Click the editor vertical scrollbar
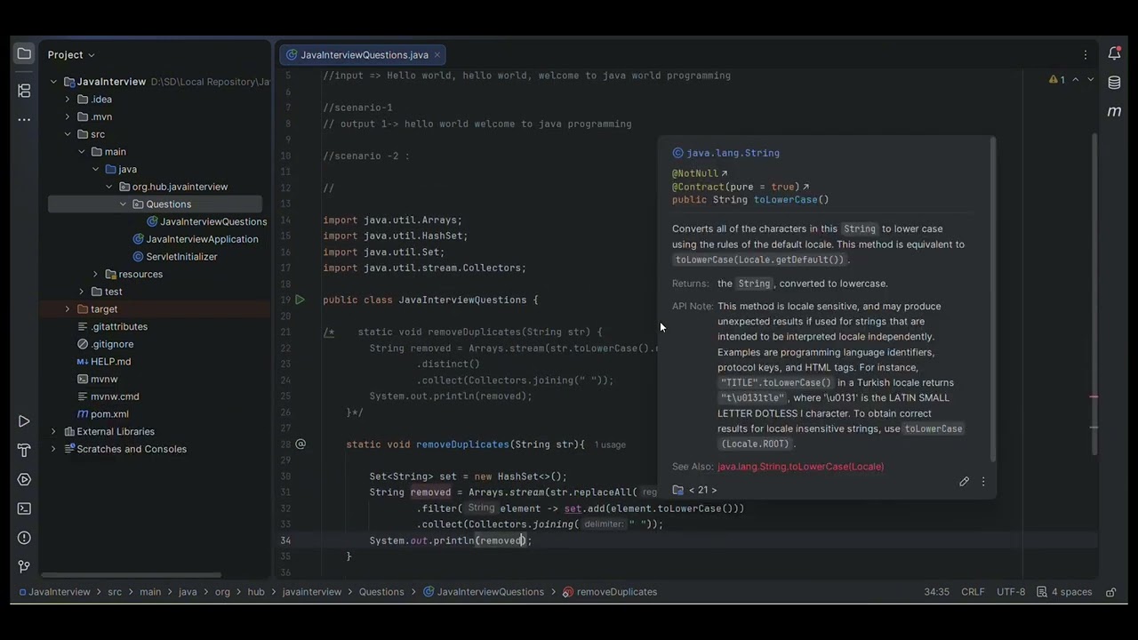The image size is (1138, 640). (x=1094, y=293)
